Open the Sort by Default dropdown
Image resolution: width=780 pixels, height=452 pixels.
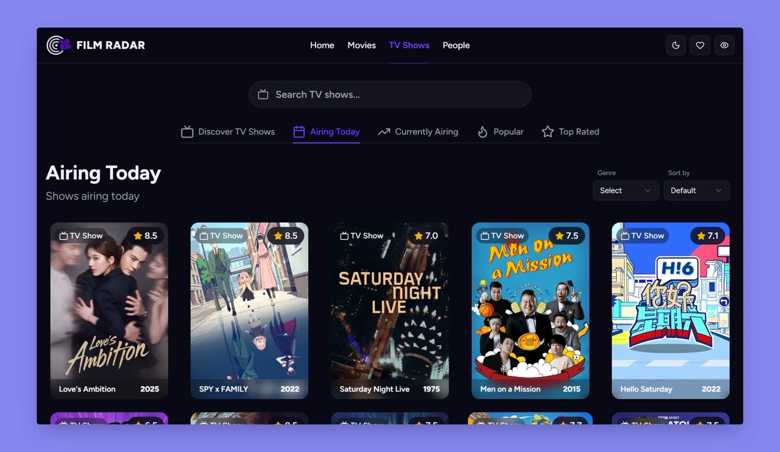click(696, 190)
